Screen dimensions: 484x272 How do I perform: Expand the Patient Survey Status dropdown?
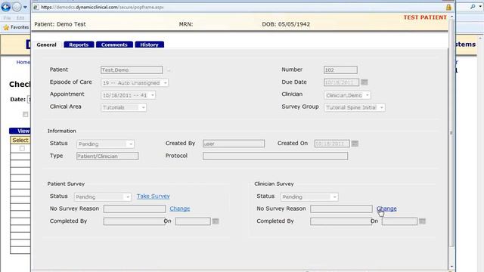128,197
